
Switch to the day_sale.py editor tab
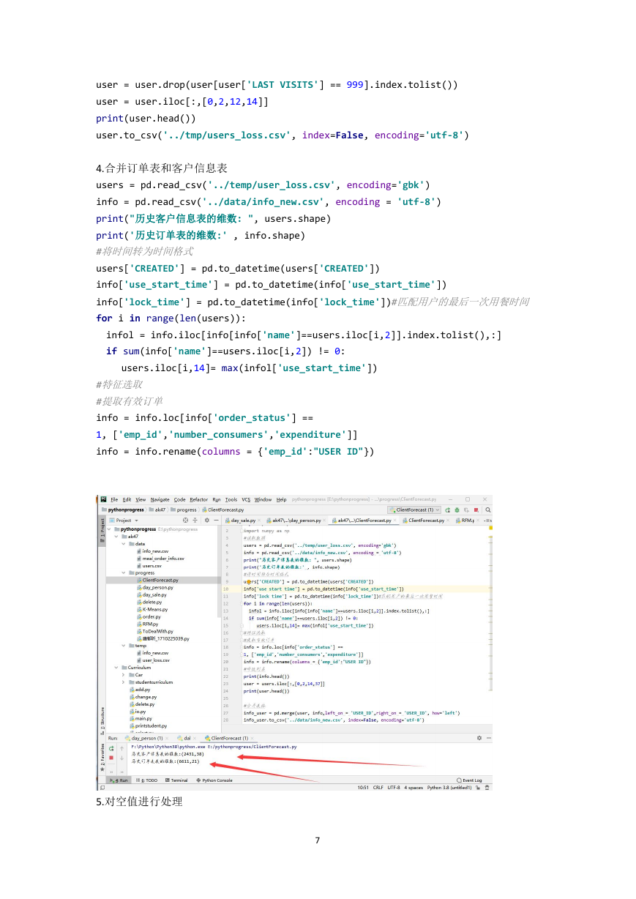click(x=241, y=521)
